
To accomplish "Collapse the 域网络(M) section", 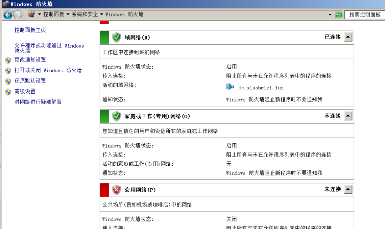I will (348, 37).
